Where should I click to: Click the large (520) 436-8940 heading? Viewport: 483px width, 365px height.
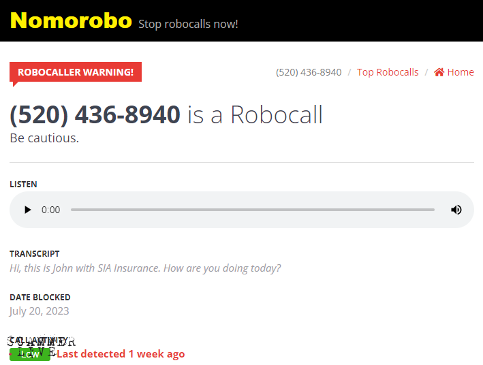coord(95,114)
